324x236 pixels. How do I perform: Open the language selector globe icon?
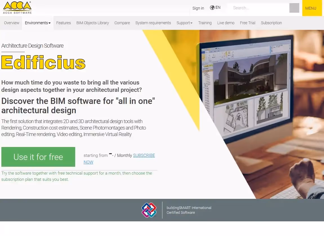[213, 7]
